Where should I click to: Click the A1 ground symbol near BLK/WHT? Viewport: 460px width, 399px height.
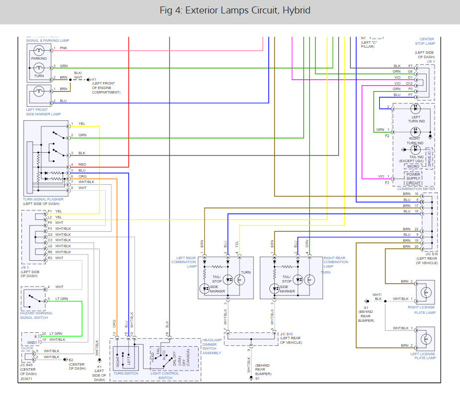point(89,80)
